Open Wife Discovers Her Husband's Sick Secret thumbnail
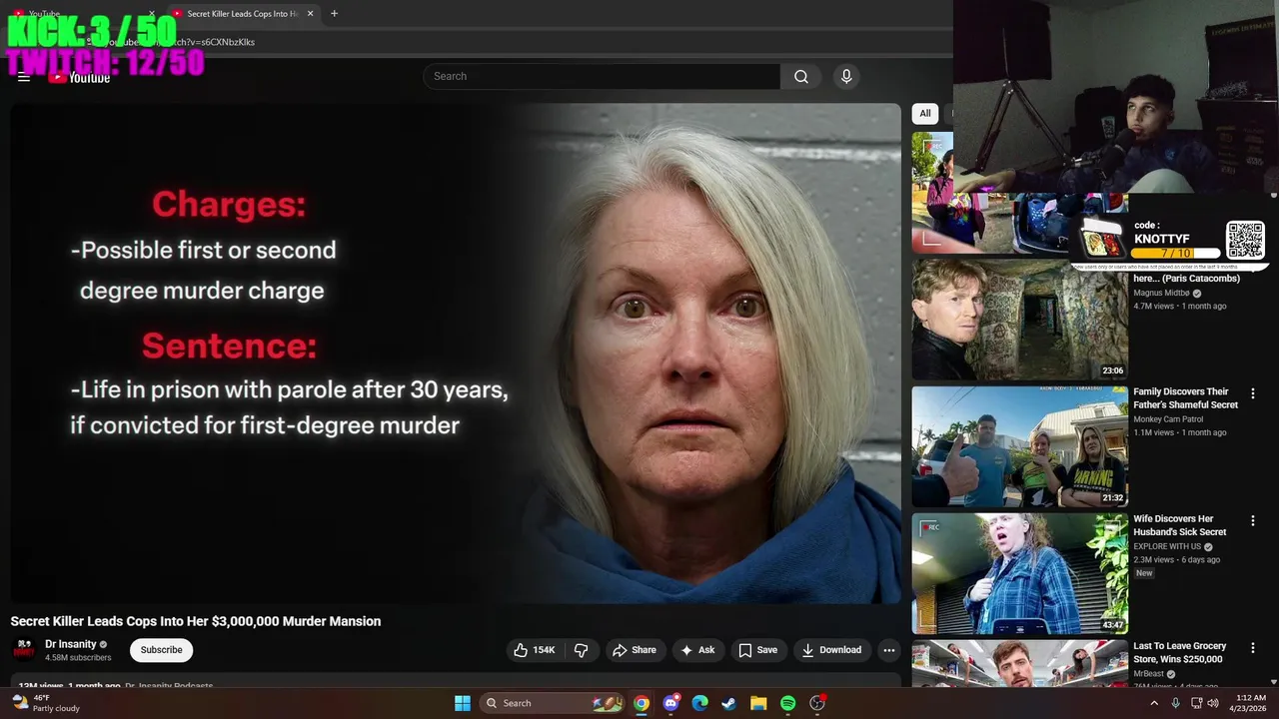Image resolution: width=1279 pixels, height=719 pixels. pos(1019,573)
